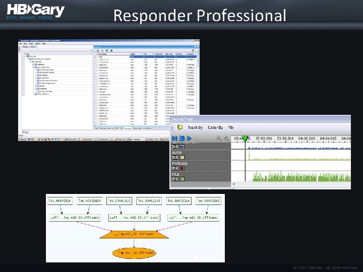Click the eye icon beside Color By

pos(230,127)
